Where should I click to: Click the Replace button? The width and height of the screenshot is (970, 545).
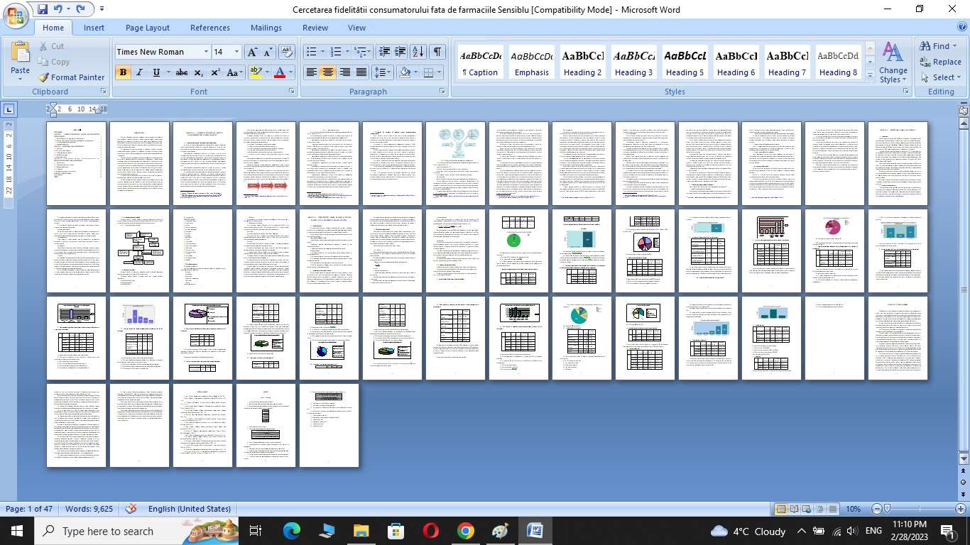[940, 62]
